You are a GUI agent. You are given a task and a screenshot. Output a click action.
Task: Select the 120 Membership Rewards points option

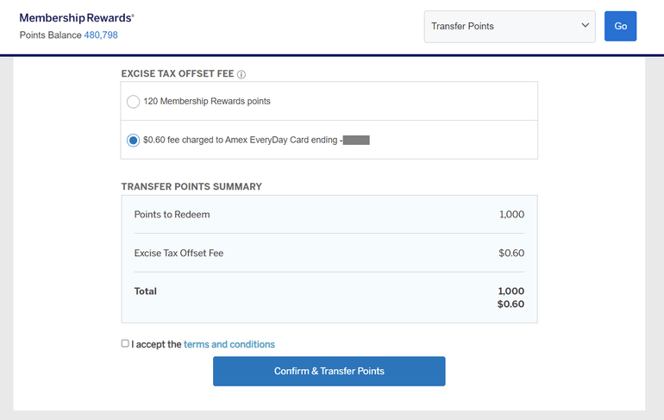click(x=133, y=102)
